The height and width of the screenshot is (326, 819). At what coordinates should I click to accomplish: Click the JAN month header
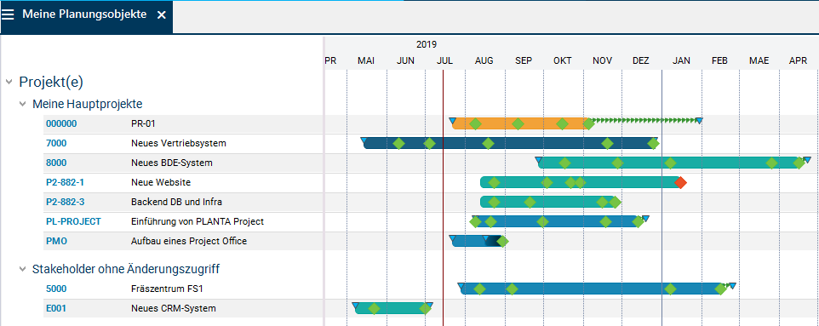point(681,60)
